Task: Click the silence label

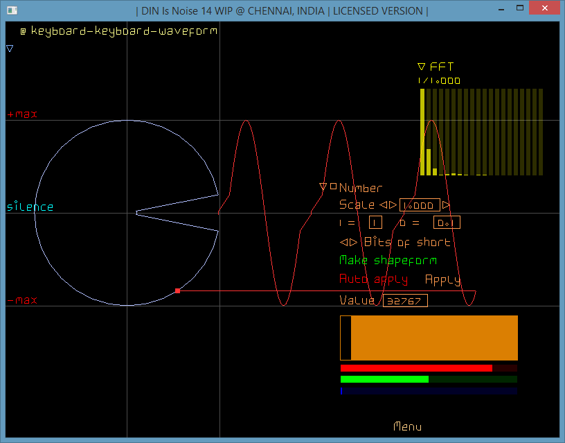Action: point(30,207)
